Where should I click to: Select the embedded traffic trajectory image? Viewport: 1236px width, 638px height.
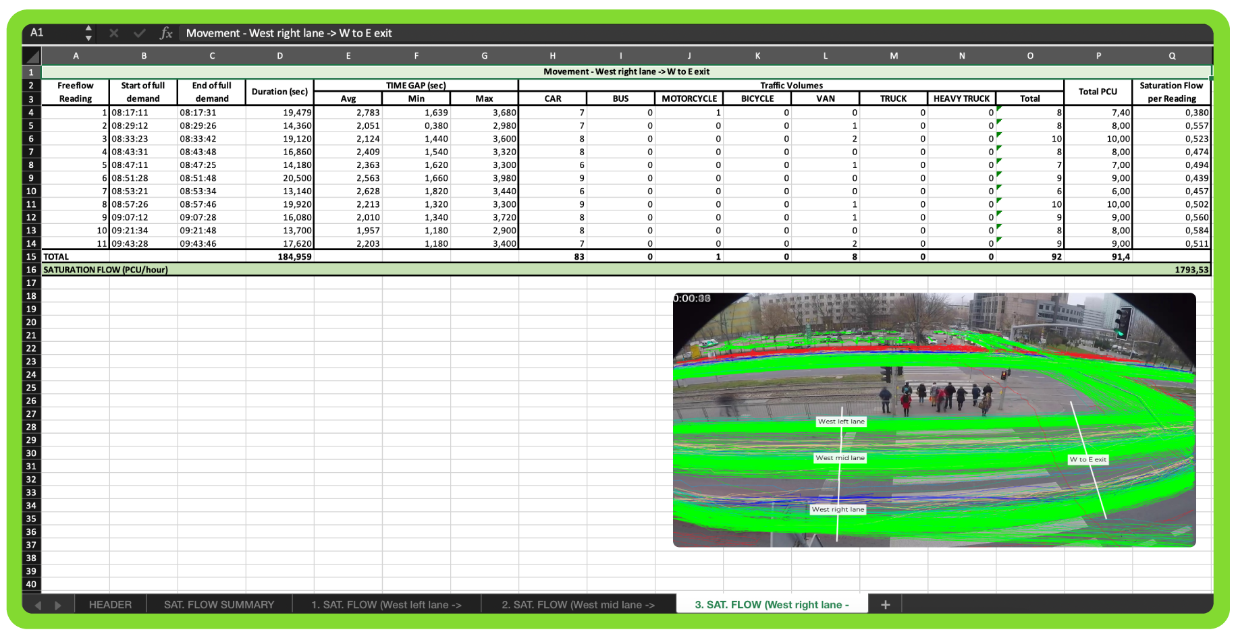pos(934,419)
